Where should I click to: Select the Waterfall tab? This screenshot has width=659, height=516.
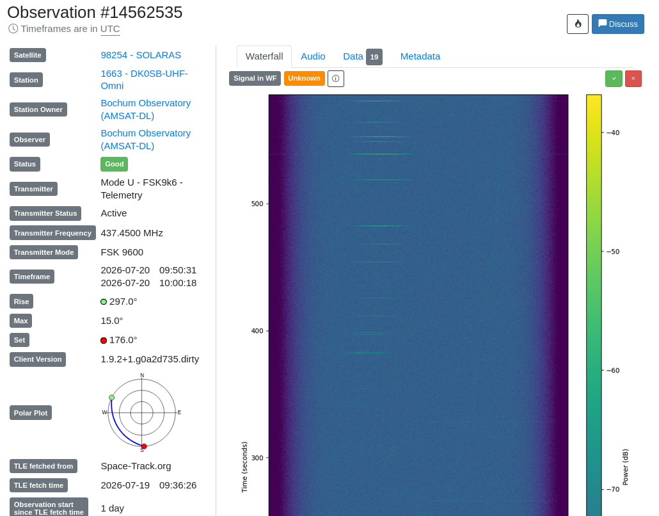(264, 56)
